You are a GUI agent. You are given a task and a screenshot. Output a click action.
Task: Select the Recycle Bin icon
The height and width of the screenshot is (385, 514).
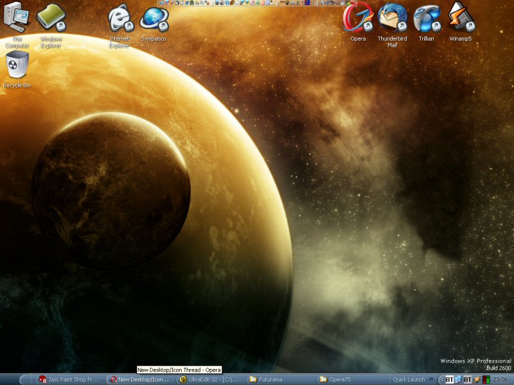click(17, 67)
